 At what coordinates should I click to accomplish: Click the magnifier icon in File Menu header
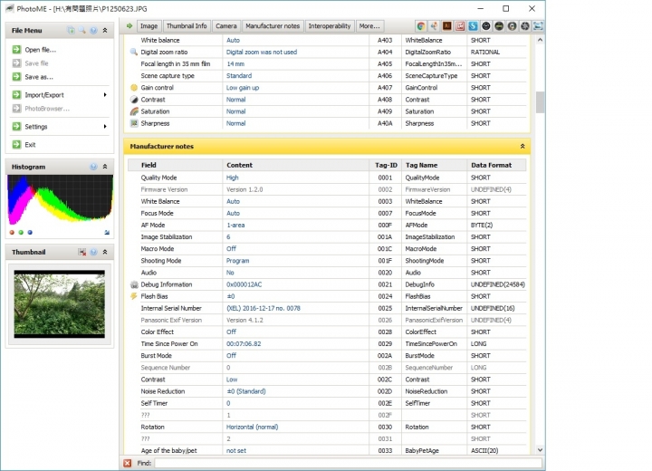pyautogui.click(x=82, y=31)
